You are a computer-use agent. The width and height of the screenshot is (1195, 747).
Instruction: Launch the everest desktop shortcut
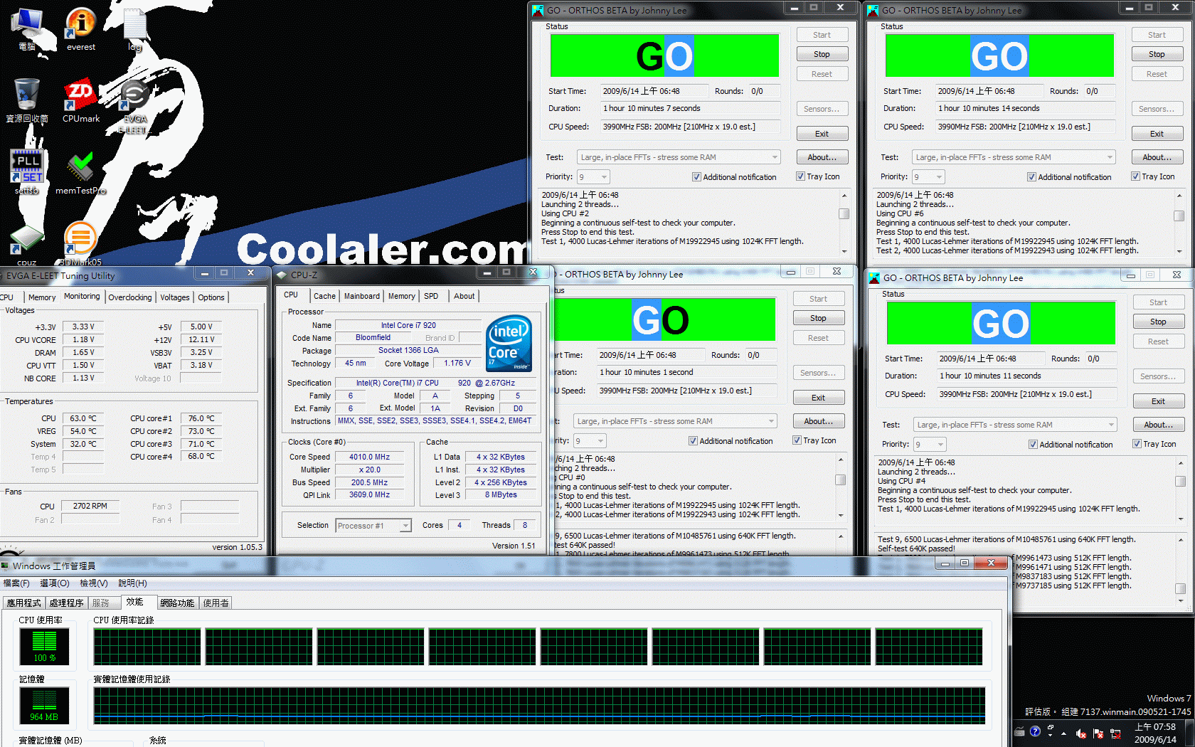click(81, 28)
